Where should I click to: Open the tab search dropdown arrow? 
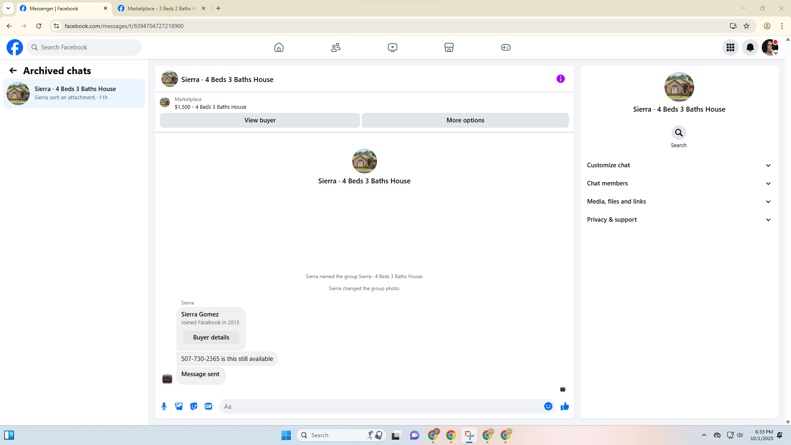pos(8,8)
